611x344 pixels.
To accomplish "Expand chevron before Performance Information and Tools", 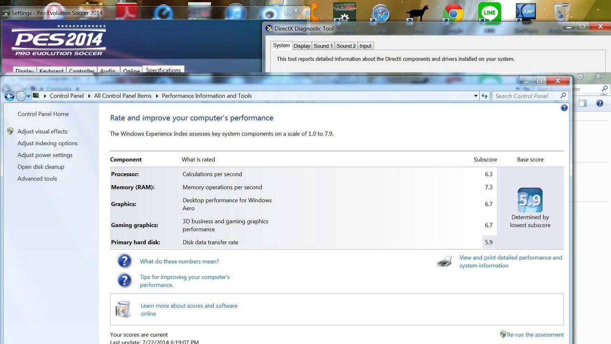I will pos(157,96).
